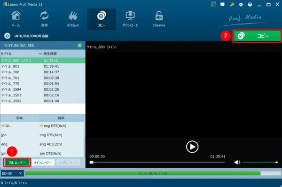Viewport: 282px width, 187px height.
Task: Select the タイトル_1594 row
Action: [x=43, y=89]
